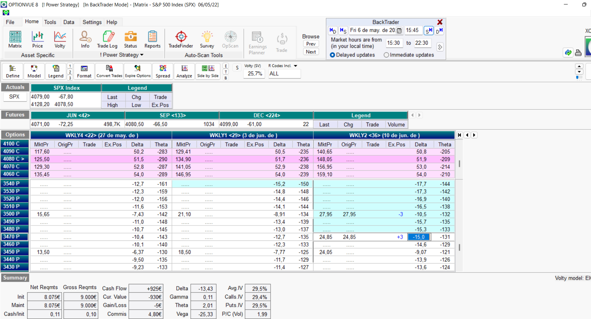Image resolution: width=591 pixels, height=319 pixels.
Task: Click the toolbar scroll up arrow
Action: coord(579,66)
